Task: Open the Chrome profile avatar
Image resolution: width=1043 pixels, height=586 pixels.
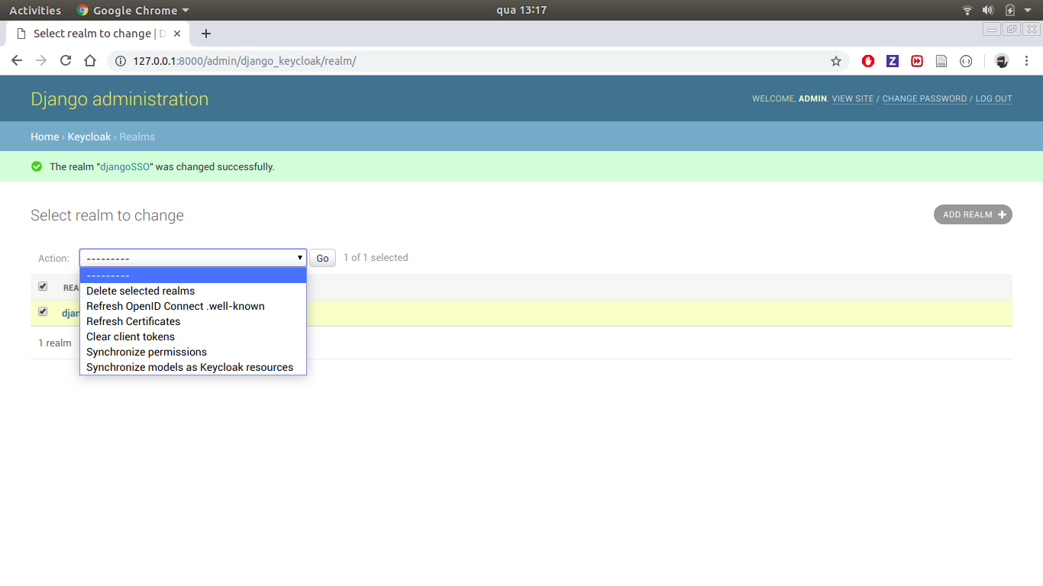Action: tap(1002, 61)
